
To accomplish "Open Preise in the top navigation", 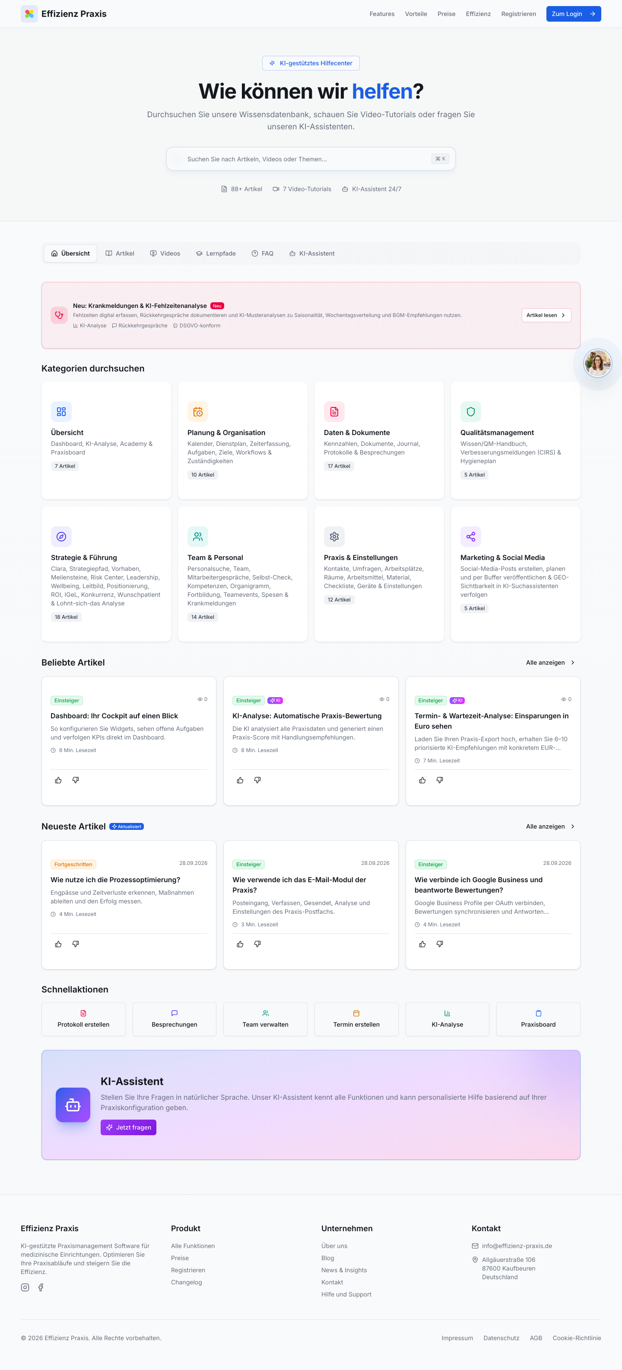I will (x=447, y=14).
